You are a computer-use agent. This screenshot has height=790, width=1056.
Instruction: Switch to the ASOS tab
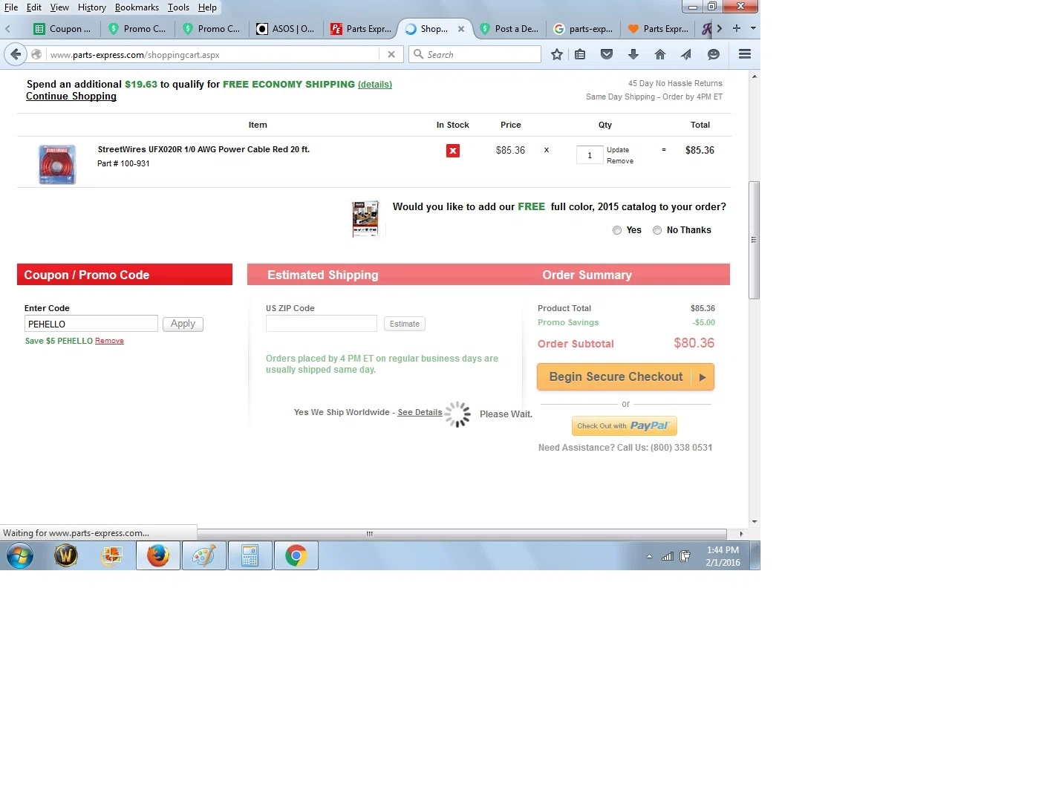coord(286,29)
